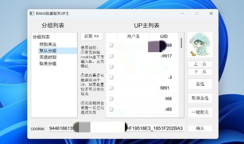The width and height of the screenshot is (244, 144).
Task: Click 全选 to select all
Action: click(x=200, y=84)
